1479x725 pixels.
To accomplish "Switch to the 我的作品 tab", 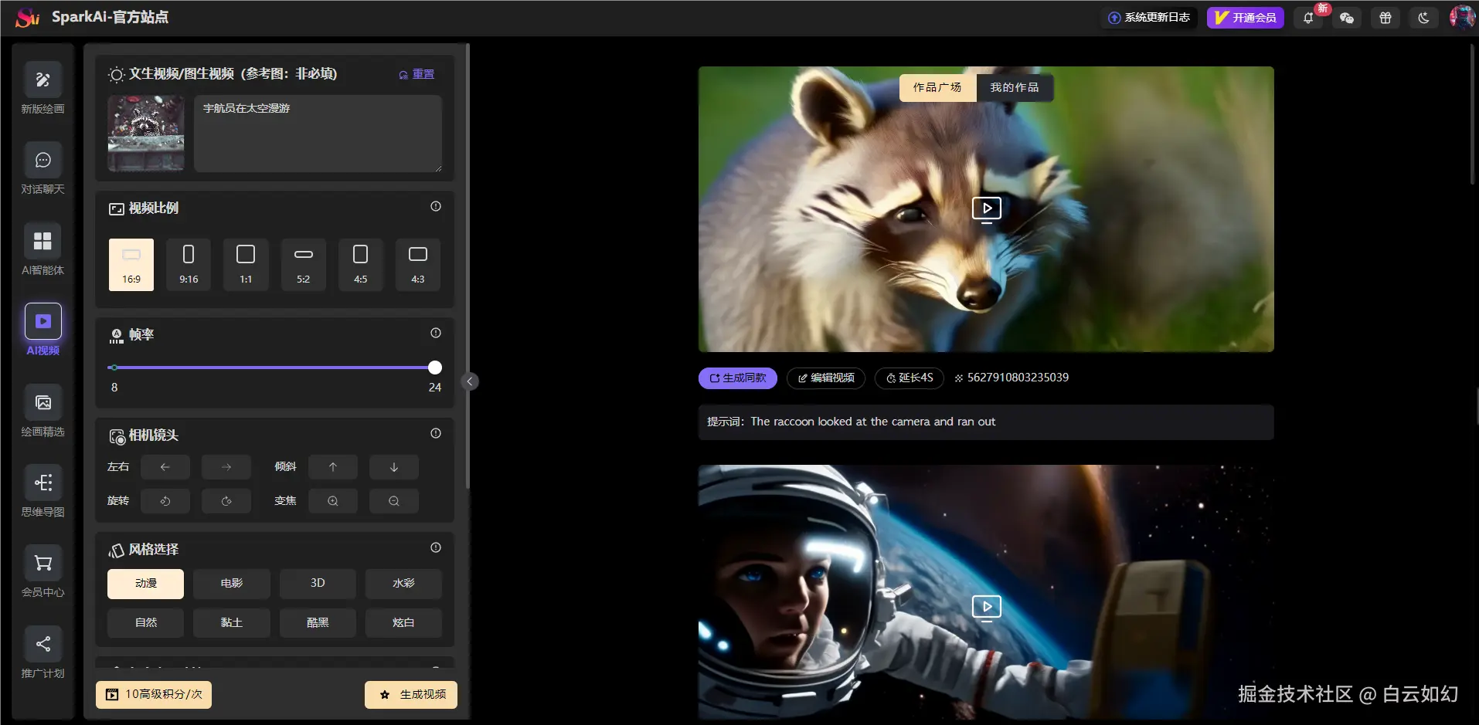I will pos(1014,88).
